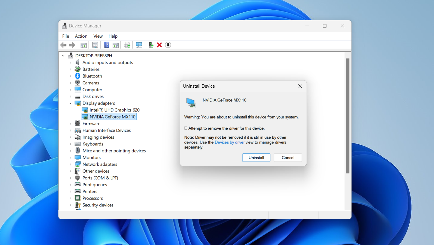Click the Intel(R) UHD Graphics 620 adapter icon

click(85, 110)
